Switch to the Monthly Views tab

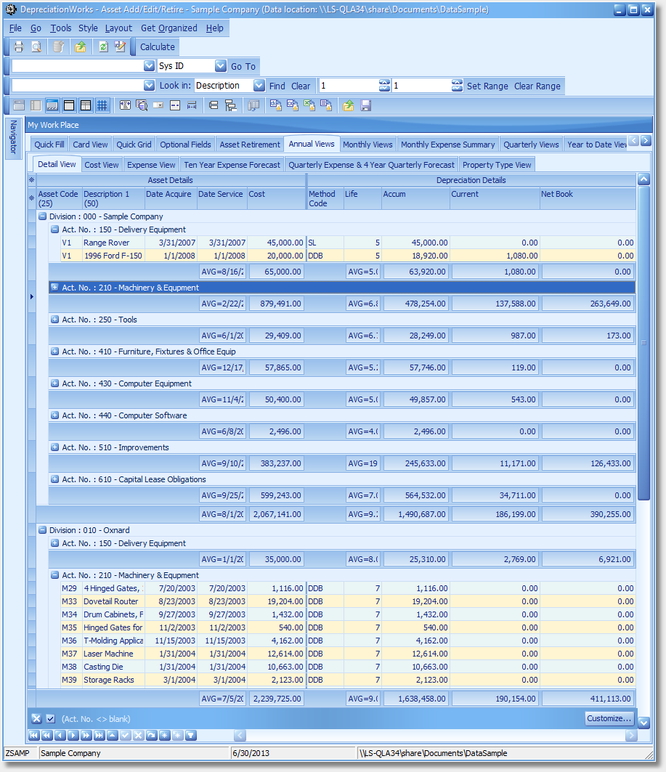367,145
